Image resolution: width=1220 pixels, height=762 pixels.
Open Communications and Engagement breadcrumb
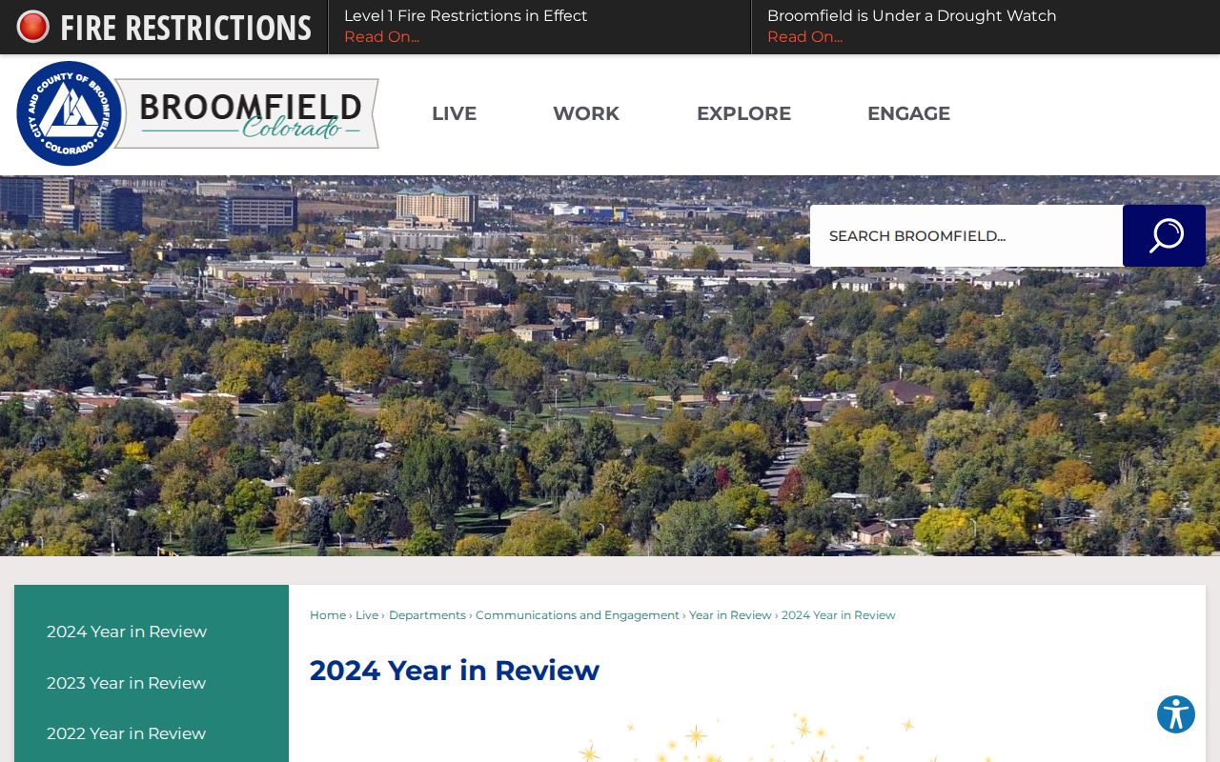578,615
